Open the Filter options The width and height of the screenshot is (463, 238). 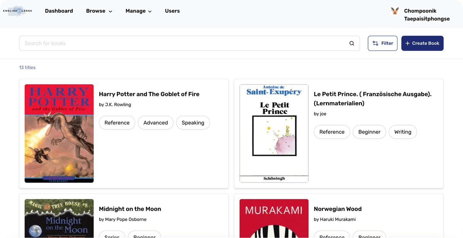[x=382, y=44]
